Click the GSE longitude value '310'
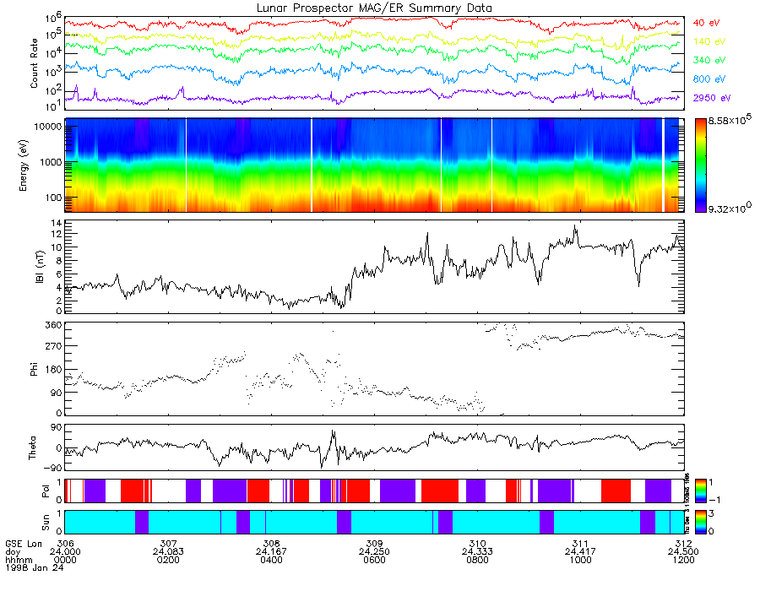Screen dimensions: 760x591 click(x=477, y=544)
